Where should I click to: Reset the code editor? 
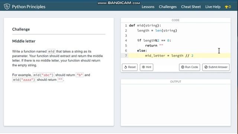[130, 67]
